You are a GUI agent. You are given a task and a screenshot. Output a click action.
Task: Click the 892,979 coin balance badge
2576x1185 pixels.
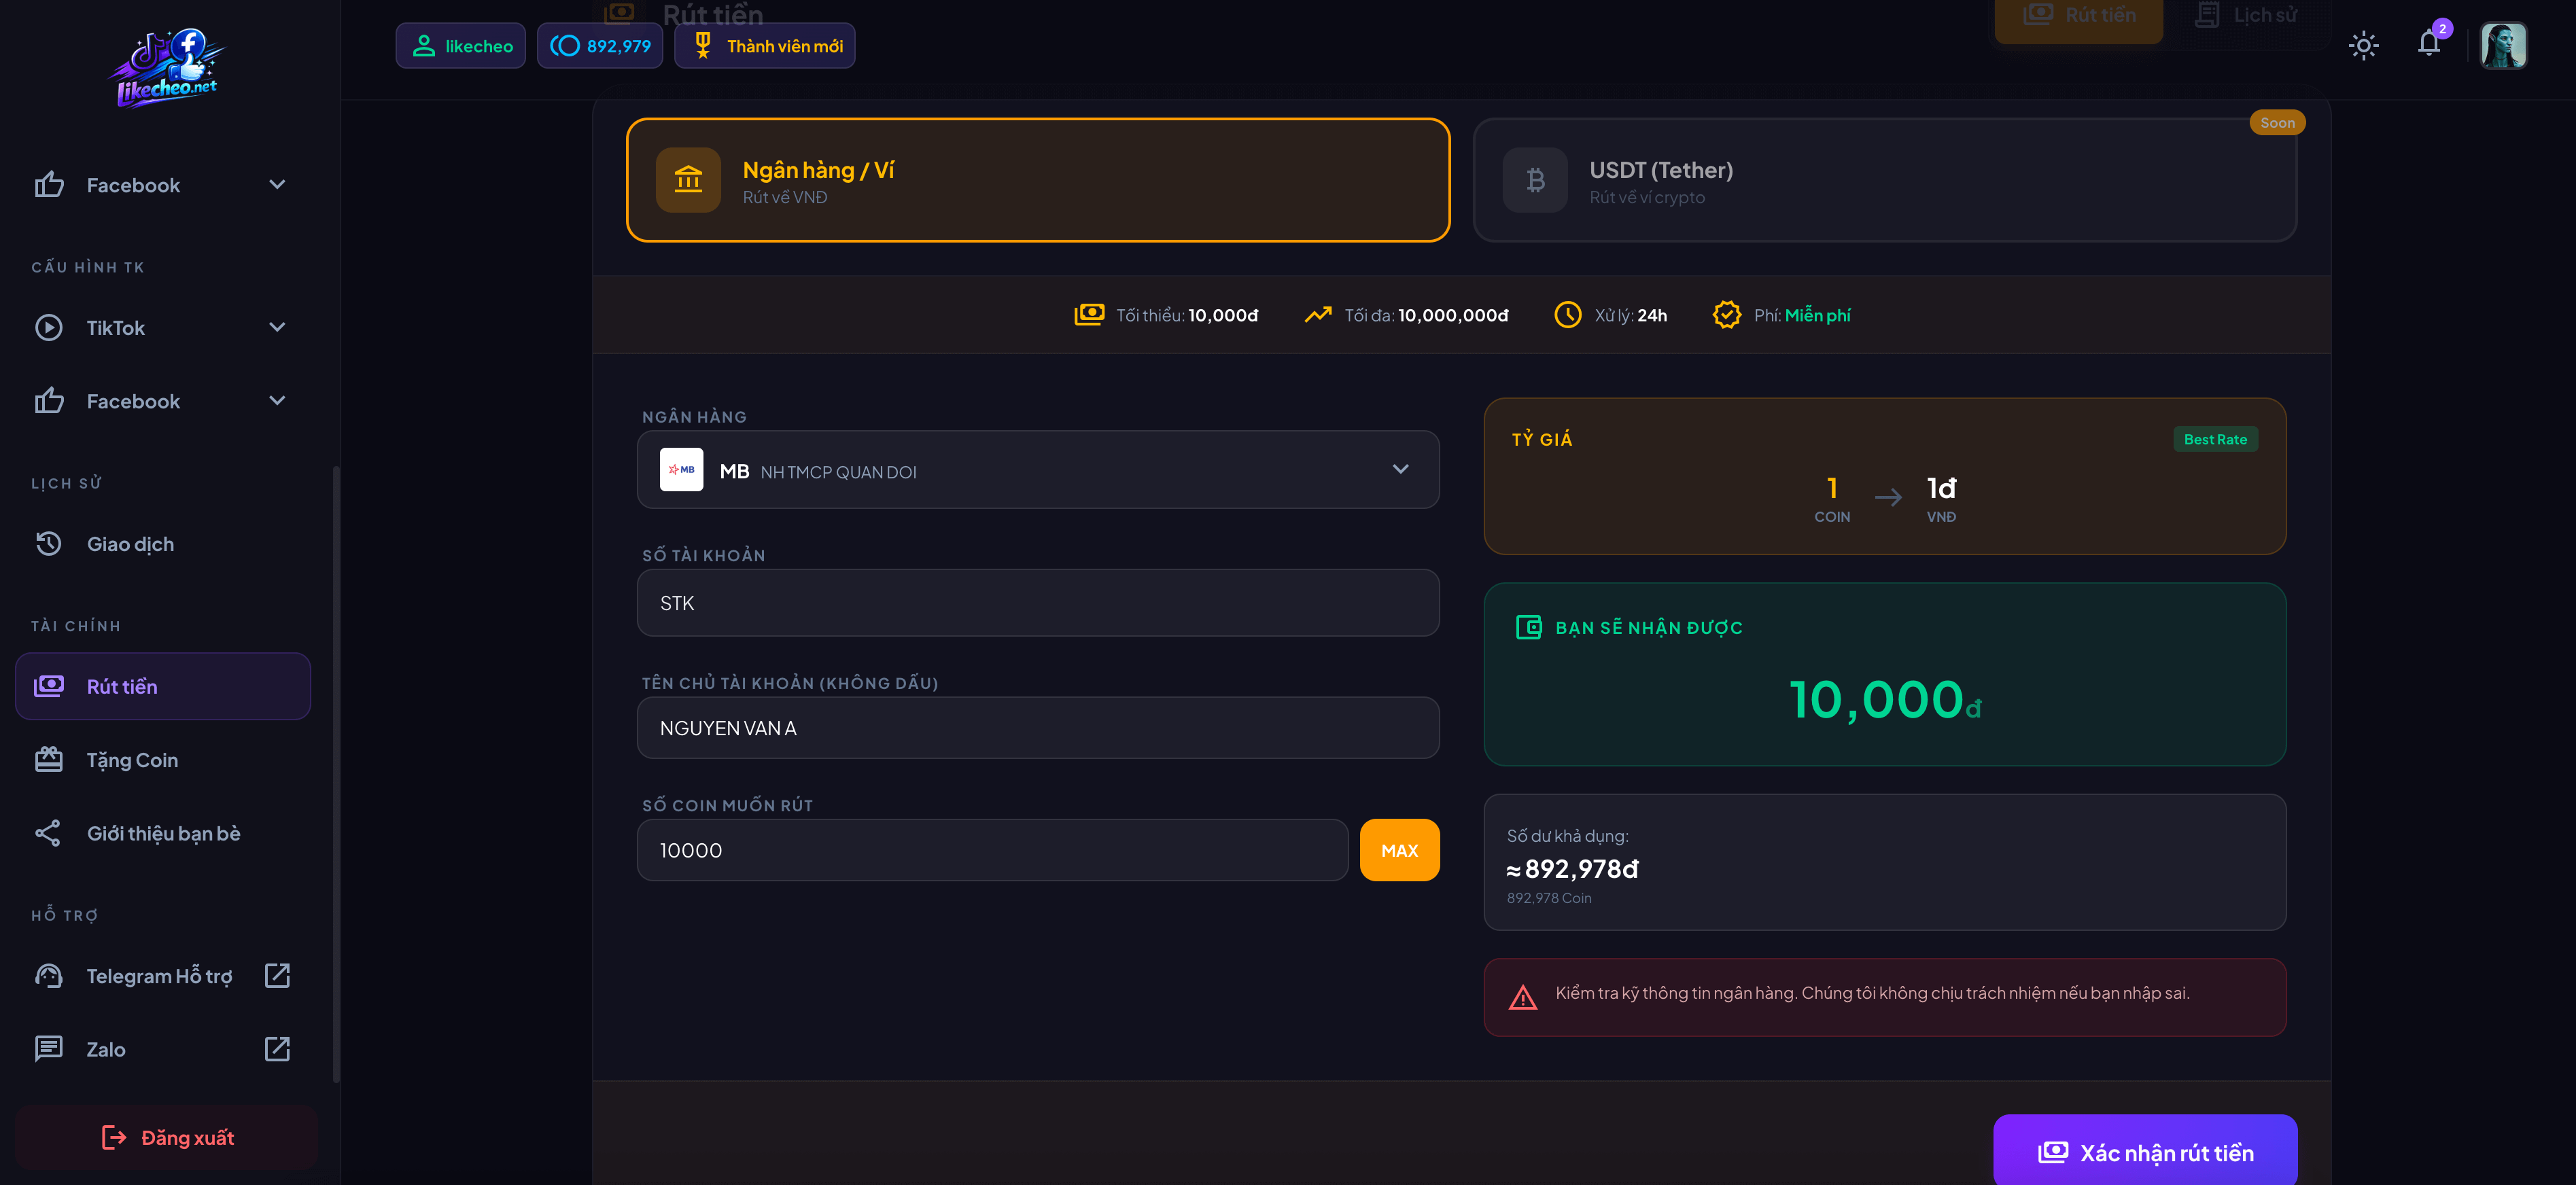click(x=600, y=46)
